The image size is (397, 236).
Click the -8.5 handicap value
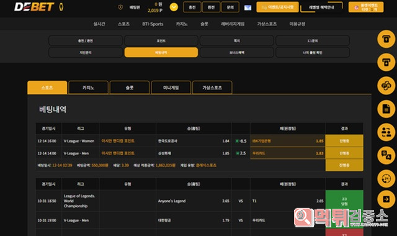(243, 141)
